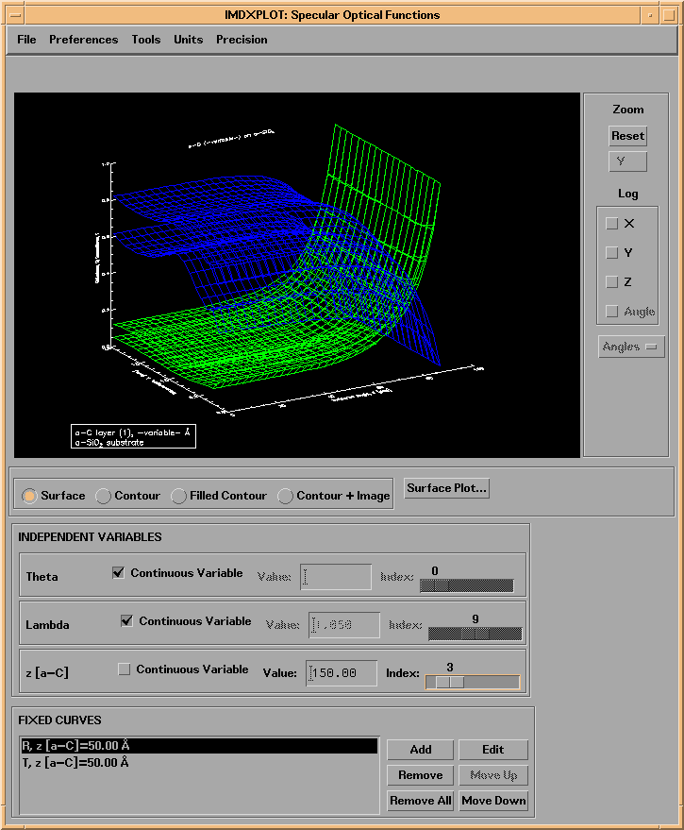Click the Lambda Index slider

(x=475, y=634)
